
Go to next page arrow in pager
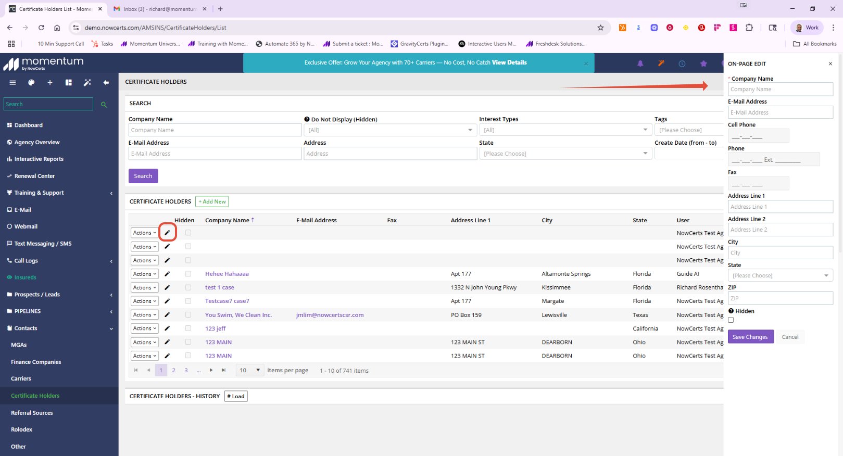[x=211, y=370]
